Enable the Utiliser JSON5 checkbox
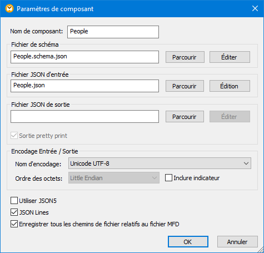Viewport: 264px width, 253px height. (14, 201)
